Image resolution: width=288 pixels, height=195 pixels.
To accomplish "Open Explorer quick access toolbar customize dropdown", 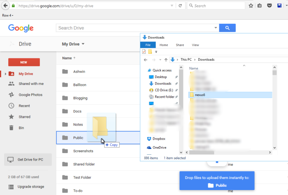I will coord(156,52).
